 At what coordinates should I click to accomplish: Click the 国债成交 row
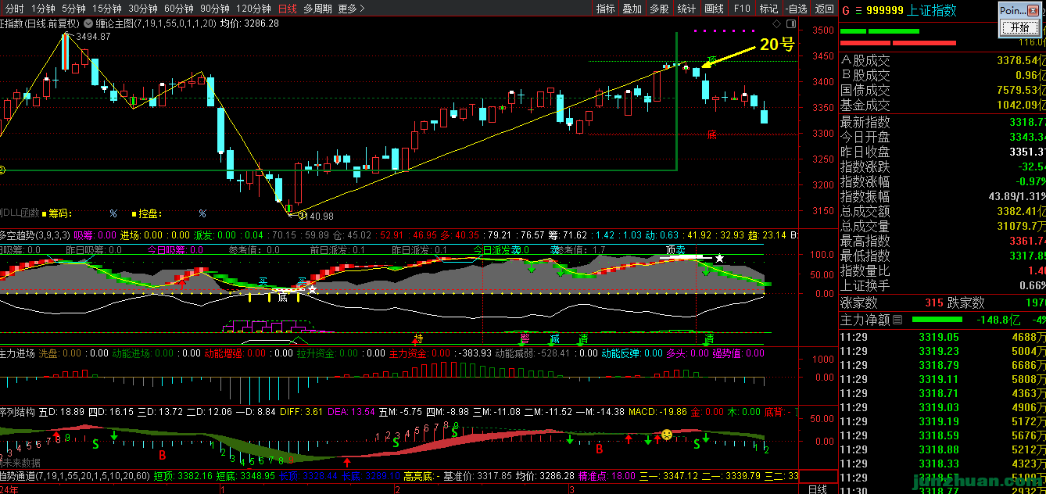tap(943, 90)
